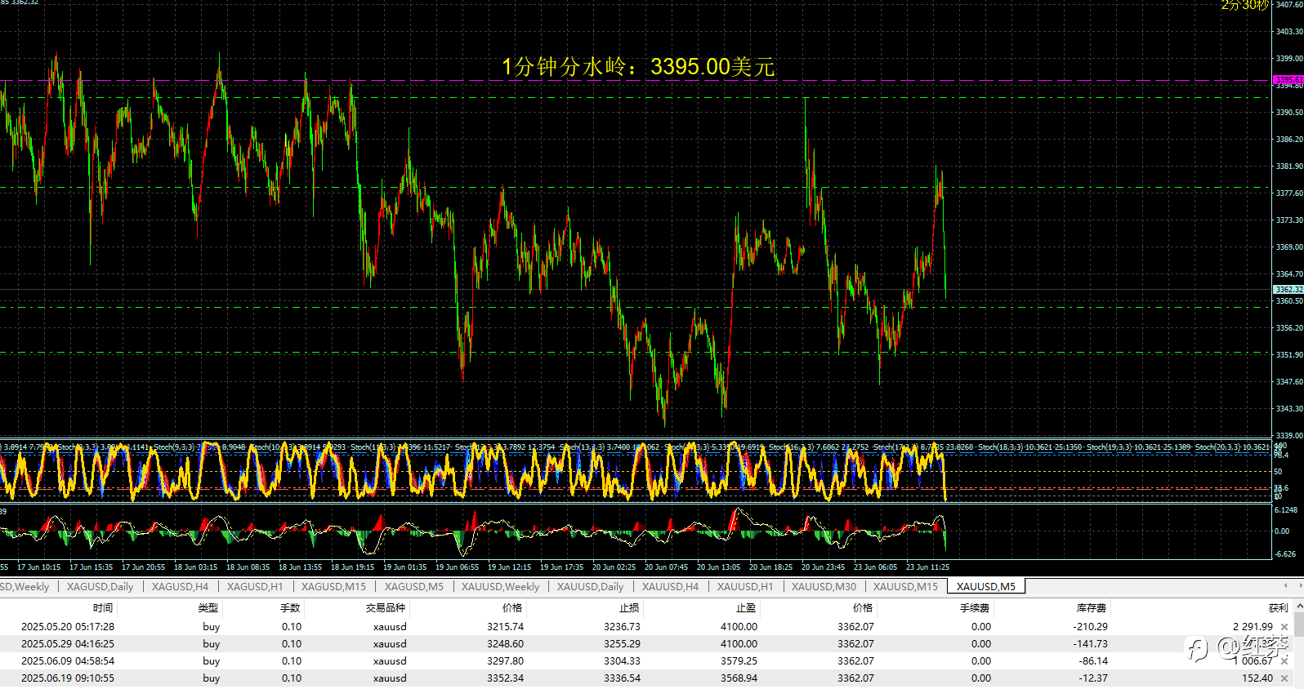This screenshot has width=1304, height=689.
Task: Click the order list vertical scrollbar thumb
Action: click(x=1299, y=625)
